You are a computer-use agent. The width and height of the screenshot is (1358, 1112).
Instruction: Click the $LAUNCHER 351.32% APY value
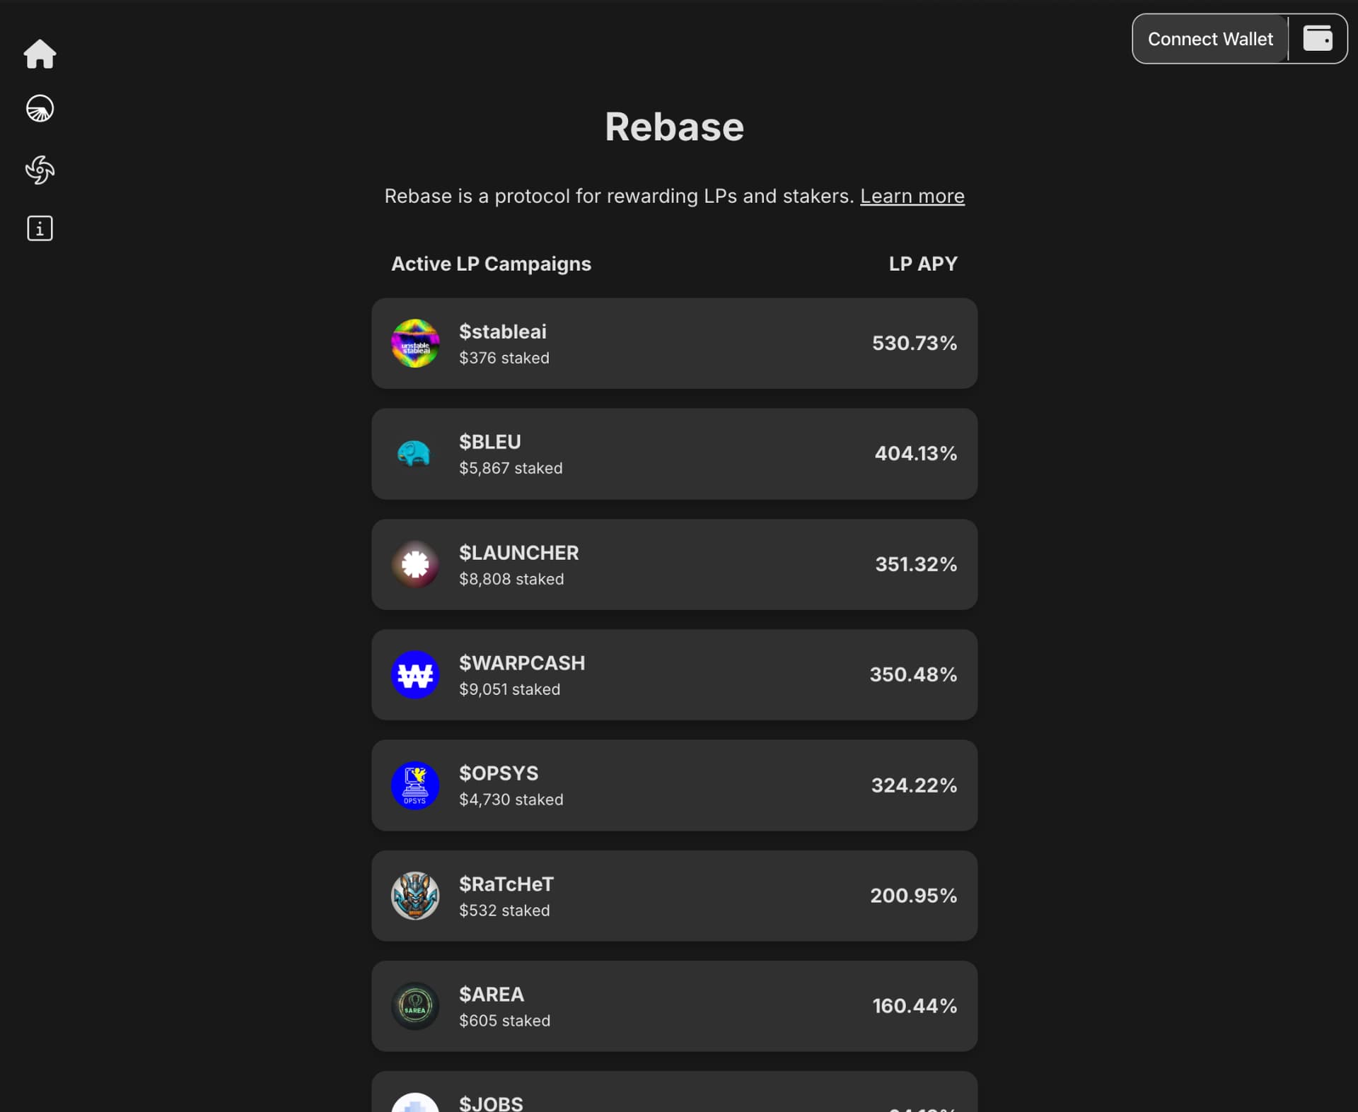coord(915,564)
